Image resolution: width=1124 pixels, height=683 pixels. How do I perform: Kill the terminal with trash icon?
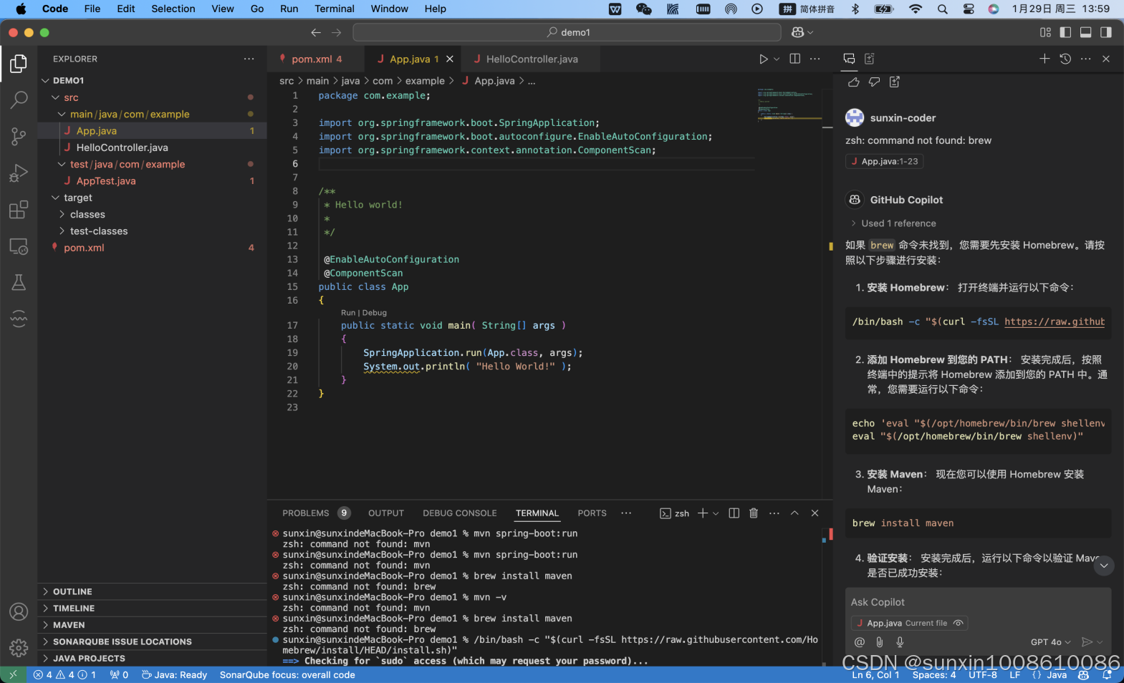click(754, 513)
